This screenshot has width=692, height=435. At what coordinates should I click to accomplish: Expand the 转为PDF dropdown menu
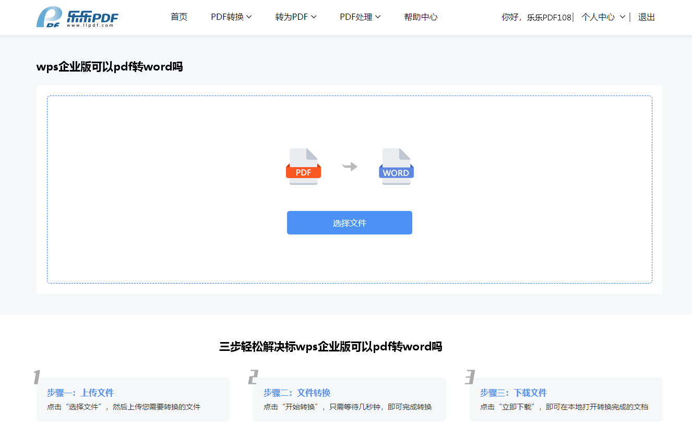tap(296, 17)
